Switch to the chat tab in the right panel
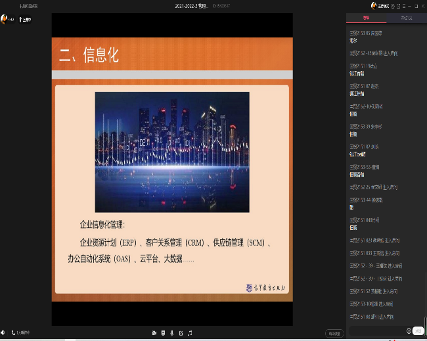This screenshot has width=427, height=341. pos(366,18)
